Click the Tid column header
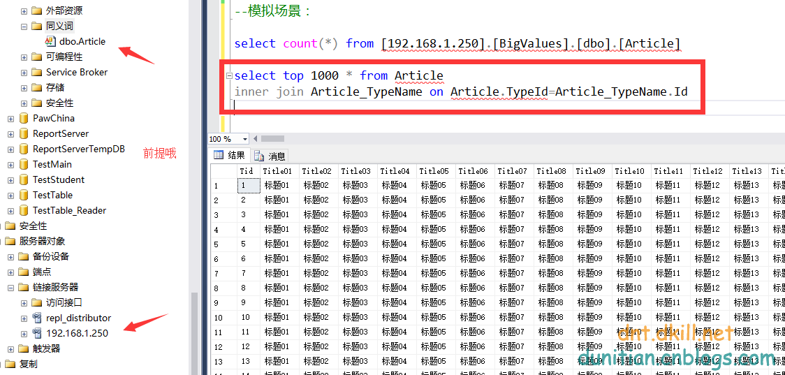The width and height of the screenshot is (785, 375). [x=249, y=171]
